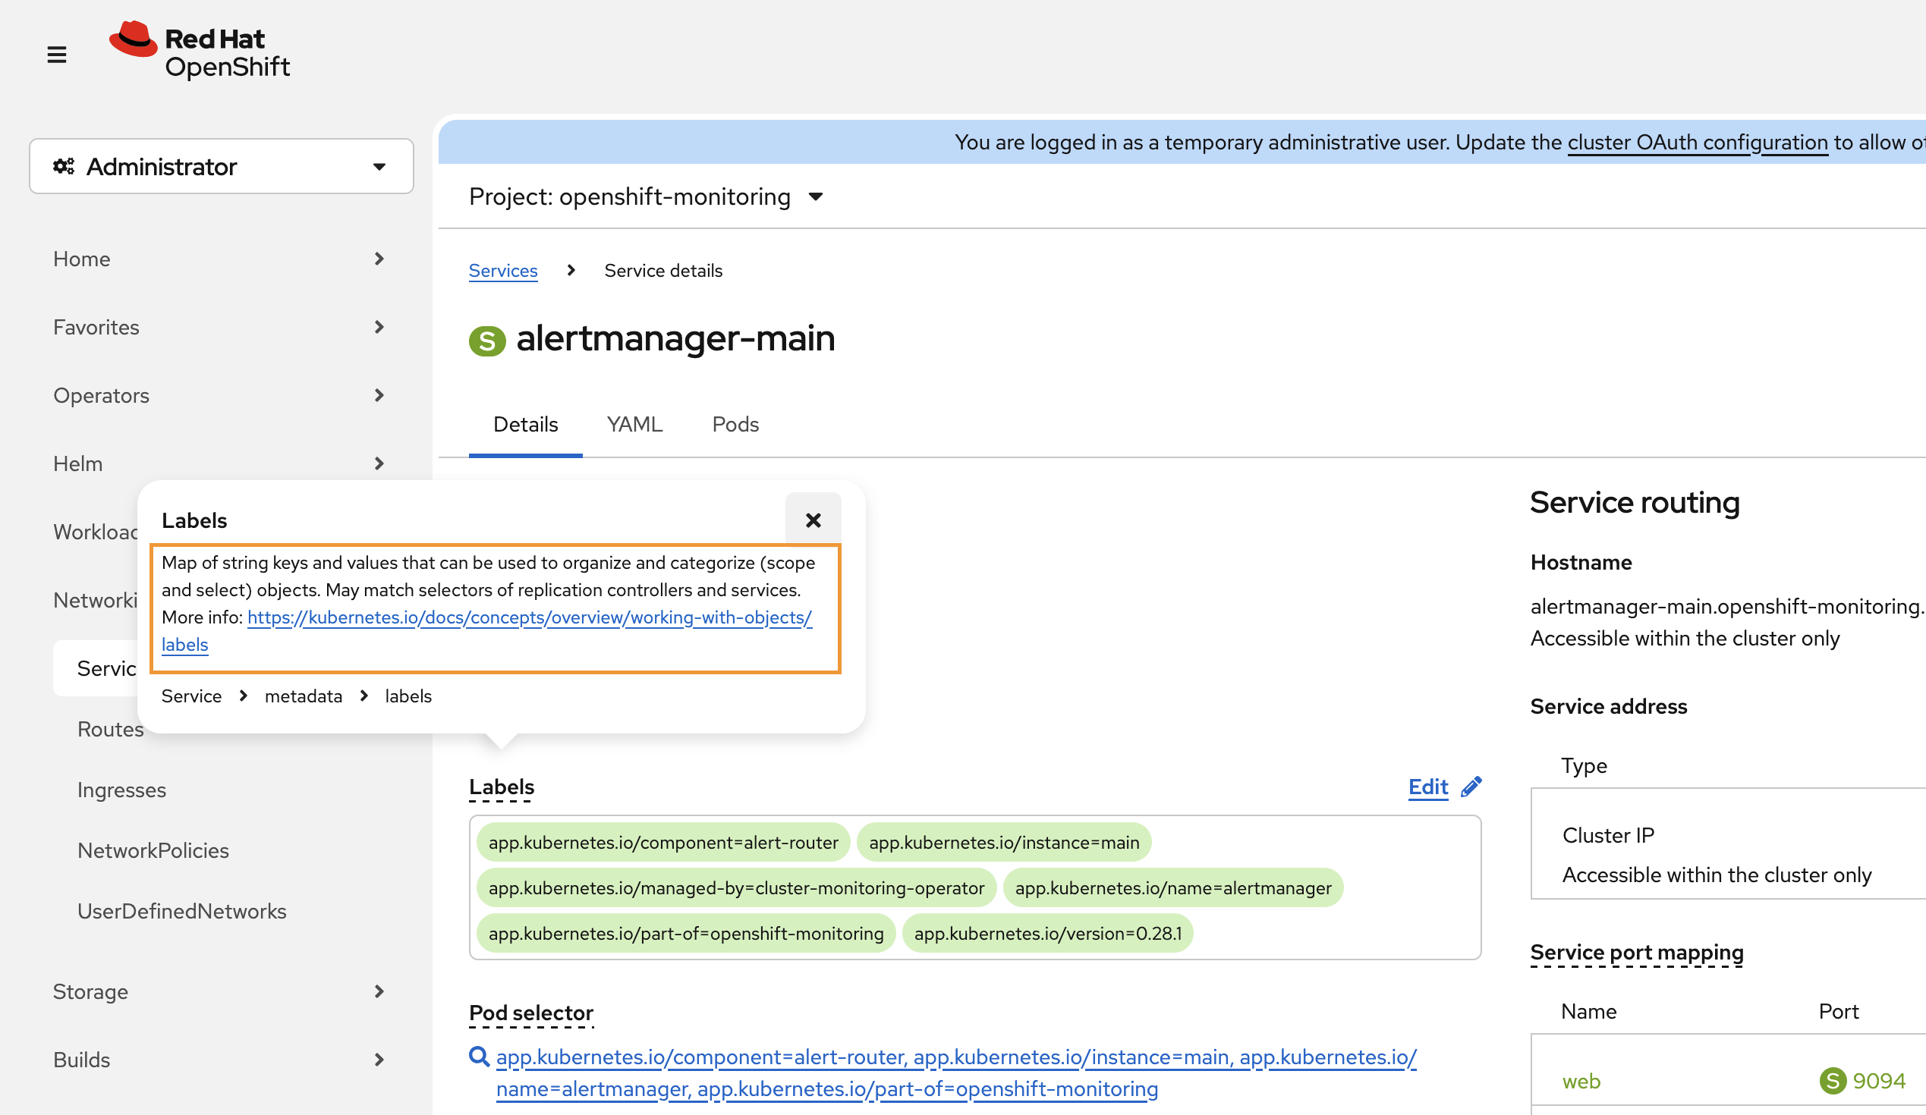Switch to the YAML tab

(x=634, y=425)
